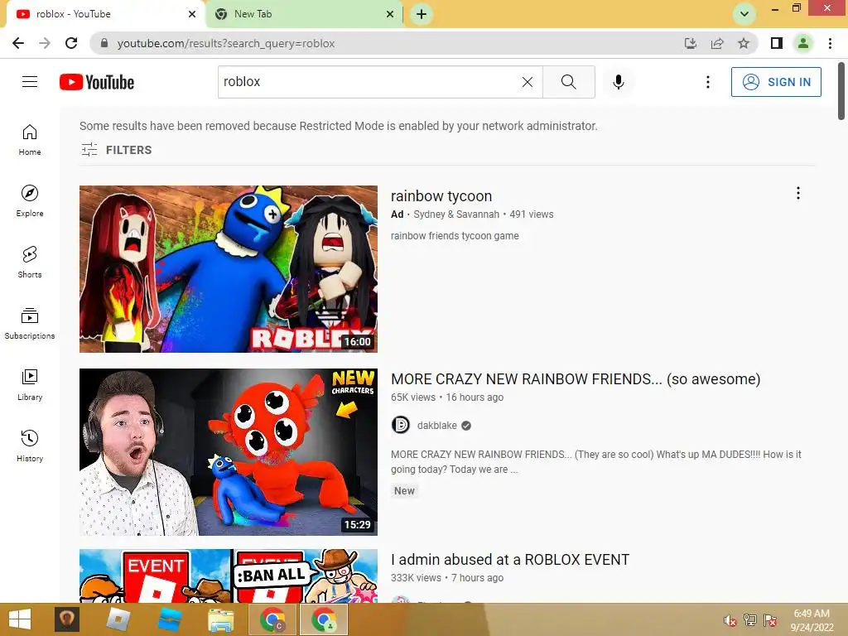Open File Explorer from taskbar
848x636 pixels.
[220, 619]
